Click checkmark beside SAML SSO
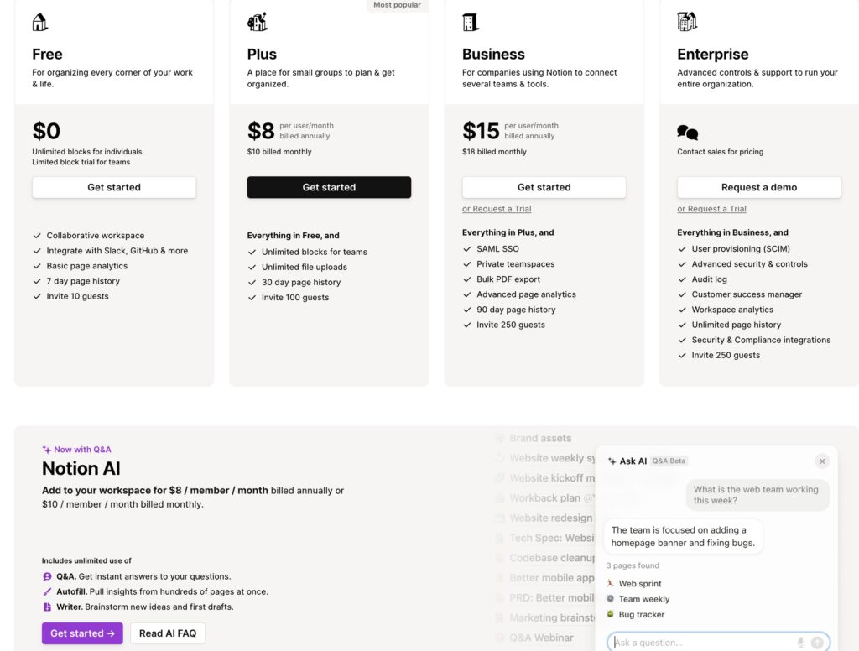Screen dimensions: 859x651 pos(466,249)
